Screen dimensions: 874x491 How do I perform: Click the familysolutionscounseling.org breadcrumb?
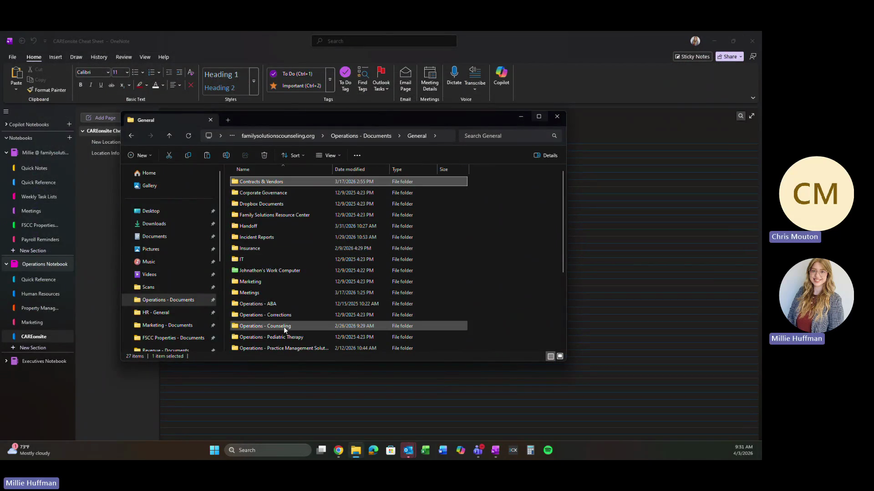coord(278,135)
